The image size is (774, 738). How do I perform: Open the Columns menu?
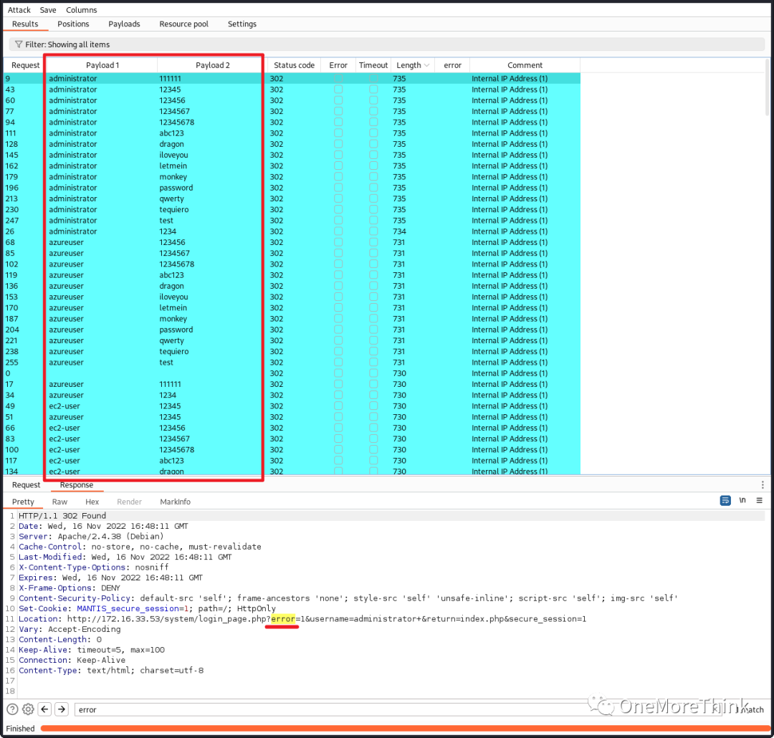tap(82, 10)
